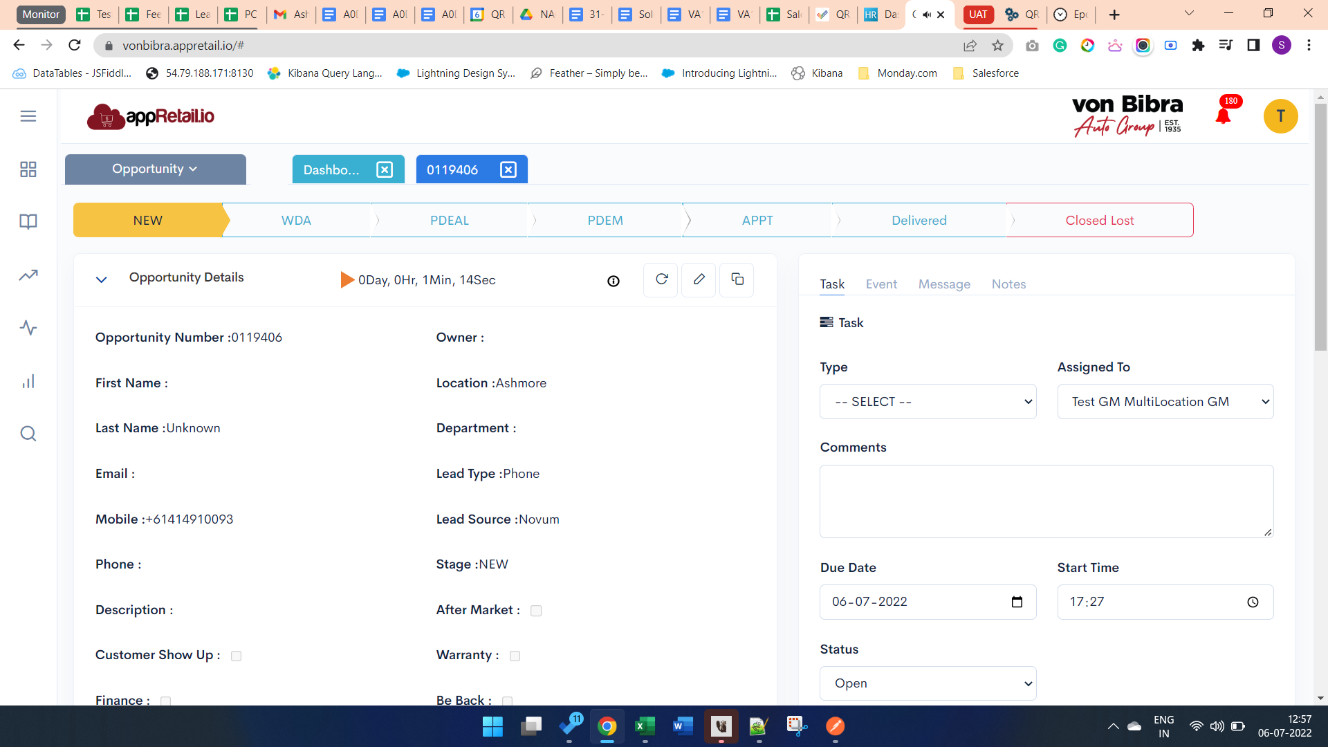Switch to the Message tab
The width and height of the screenshot is (1328, 747).
pyautogui.click(x=944, y=284)
